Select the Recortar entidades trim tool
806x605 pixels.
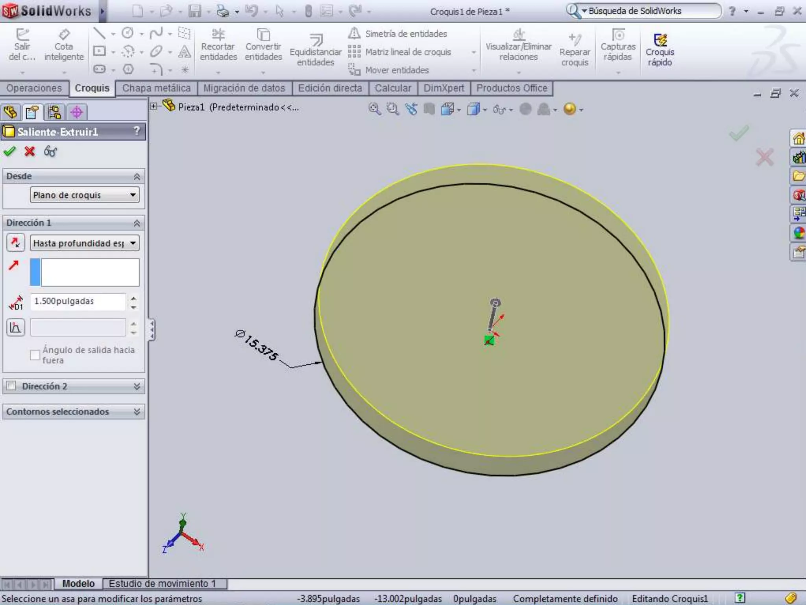click(x=218, y=46)
